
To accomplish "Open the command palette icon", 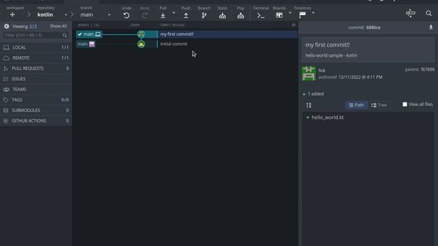I will coord(411,13).
